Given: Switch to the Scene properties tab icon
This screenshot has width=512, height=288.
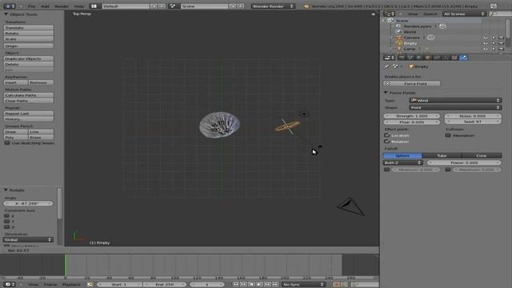Looking at the screenshot, I should [410, 58].
